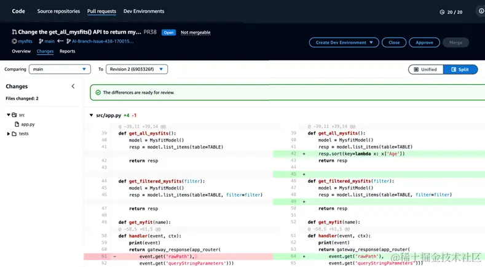Open the Source repositories section

point(58,11)
